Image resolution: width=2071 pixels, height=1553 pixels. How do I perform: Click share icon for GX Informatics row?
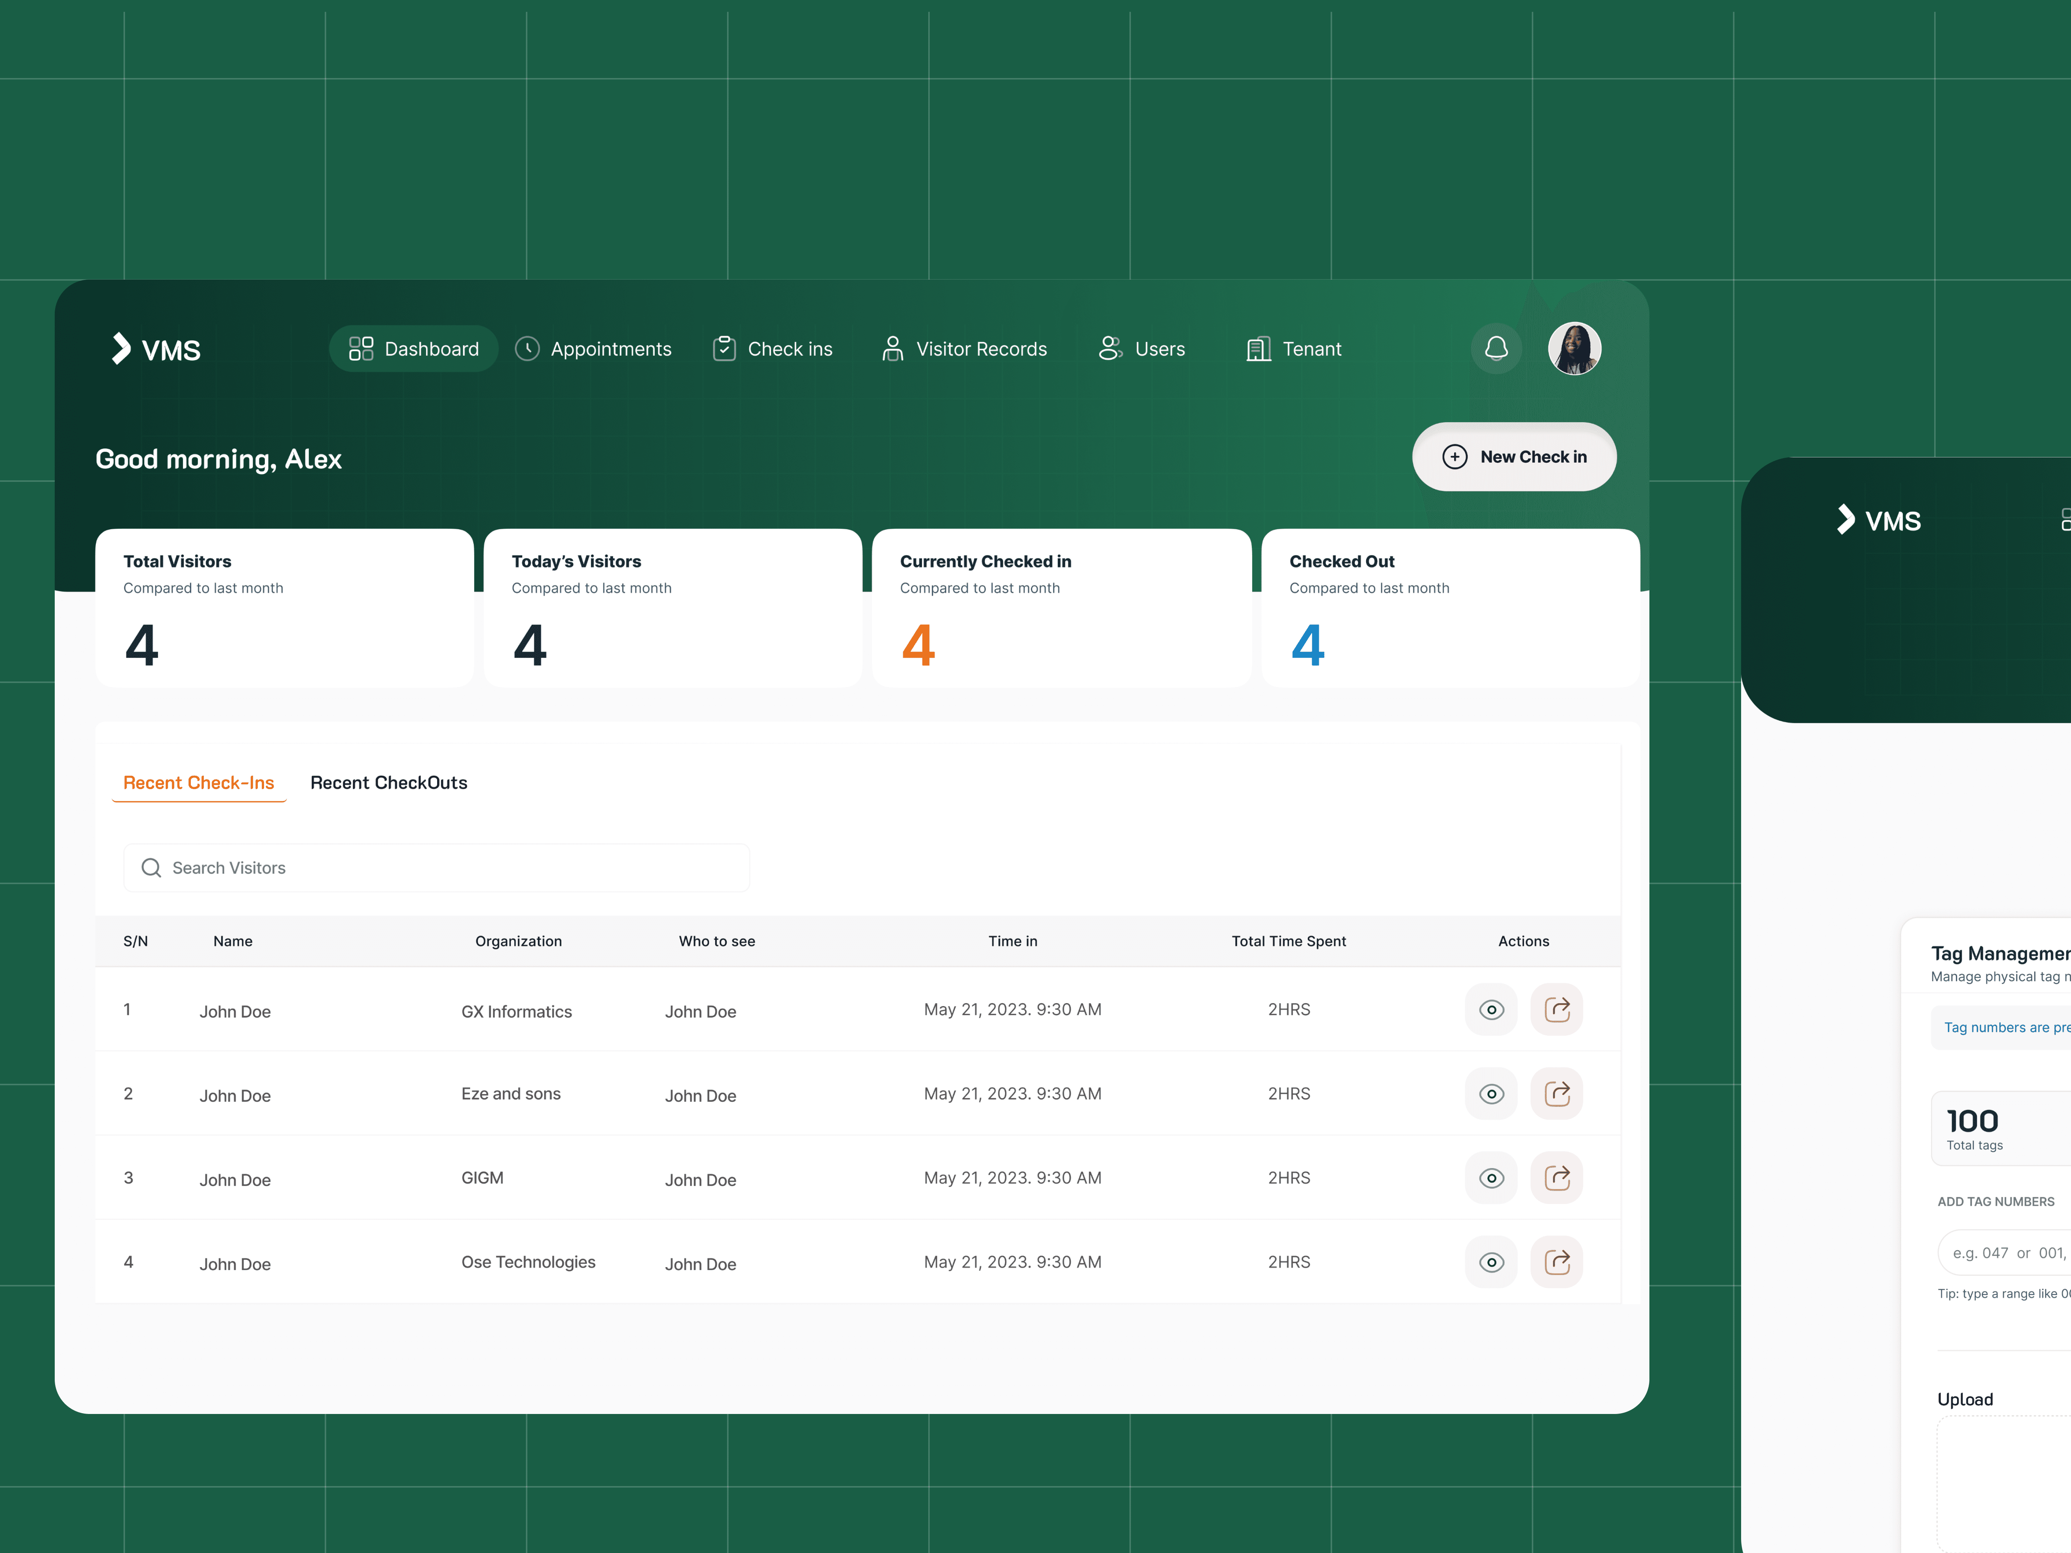click(1557, 1010)
